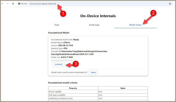
Task: Click the Model crash count text
Action: click(69, 73)
